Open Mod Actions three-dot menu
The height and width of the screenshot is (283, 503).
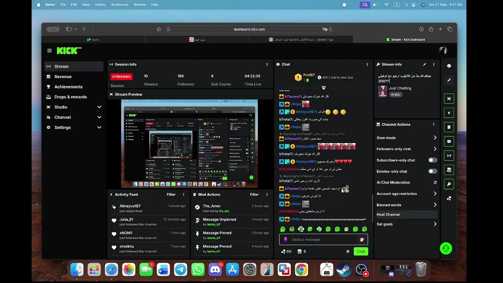click(x=267, y=195)
